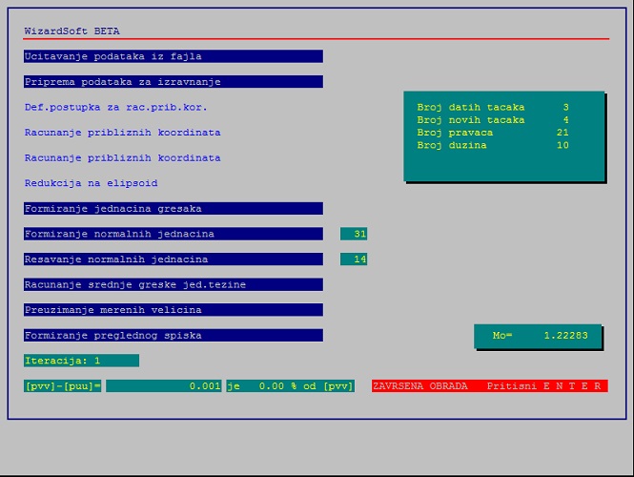Select Preuzimanje merenih velicina bar
The width and height of the screenshot is (634, 477).
(x=173, y=310)
